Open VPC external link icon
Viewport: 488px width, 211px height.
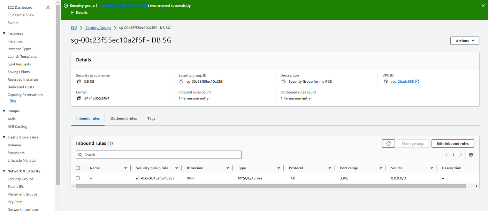click(x=417, y=82)
